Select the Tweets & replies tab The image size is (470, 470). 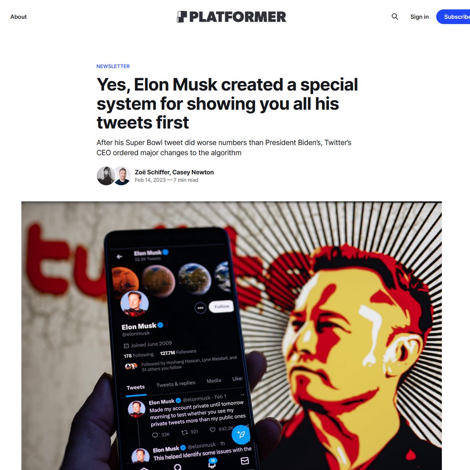(175, 384)
